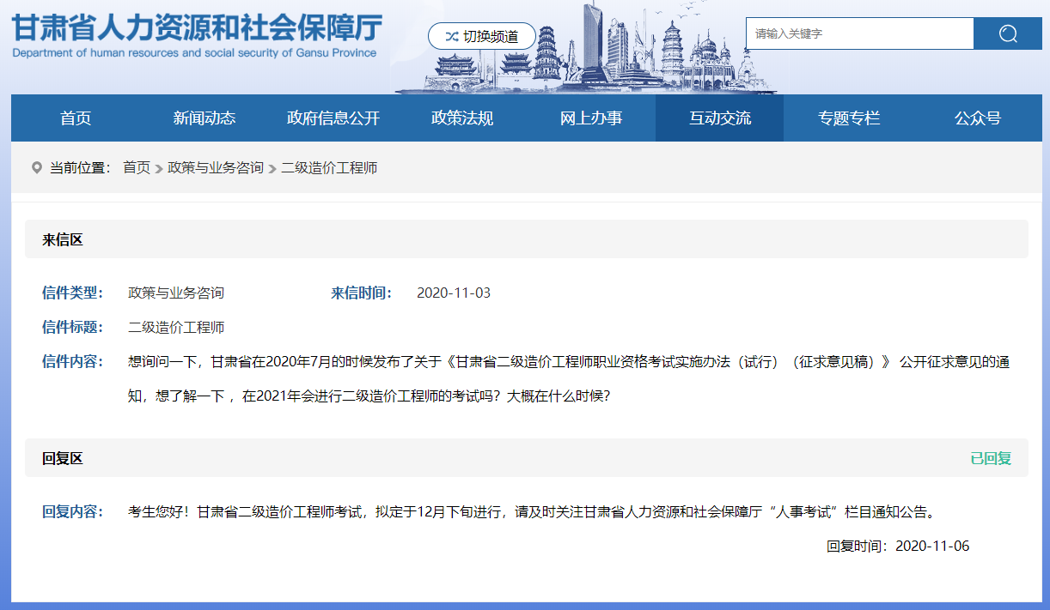The image size is (1050, 610).
Task: Click the 甘肃省人力资源和社会保障厅 site logo
Action: pos(196,34)
